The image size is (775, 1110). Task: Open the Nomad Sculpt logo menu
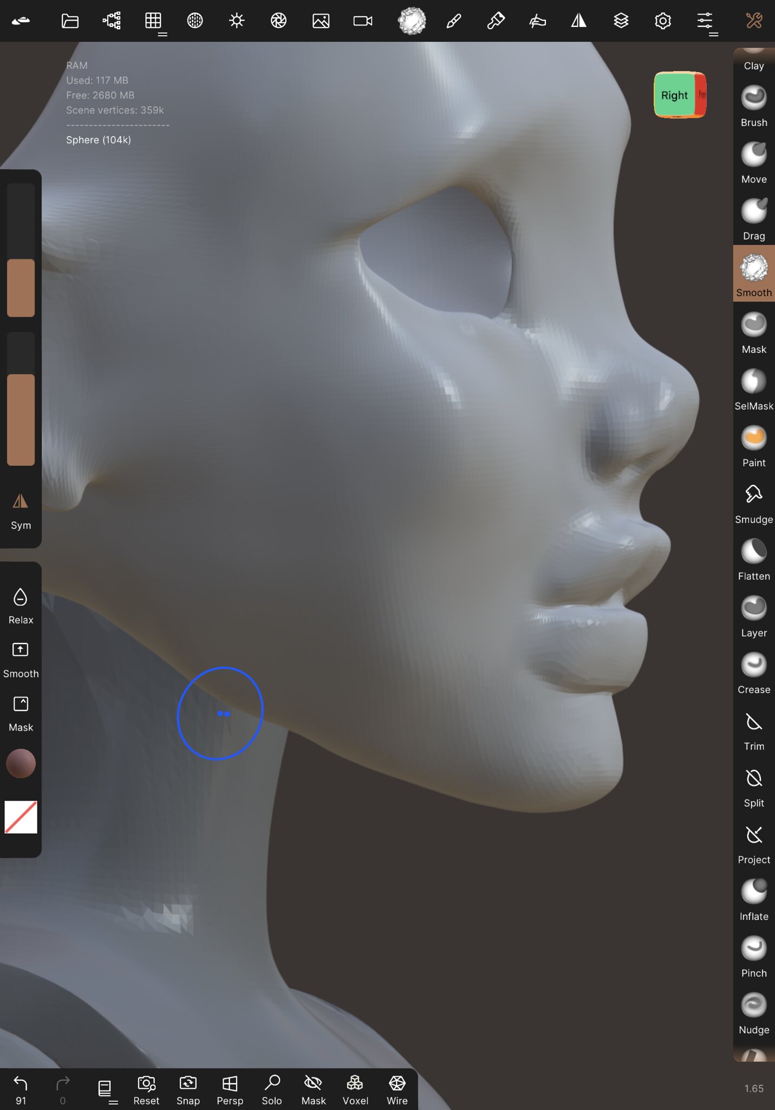[x=21, y=21]
